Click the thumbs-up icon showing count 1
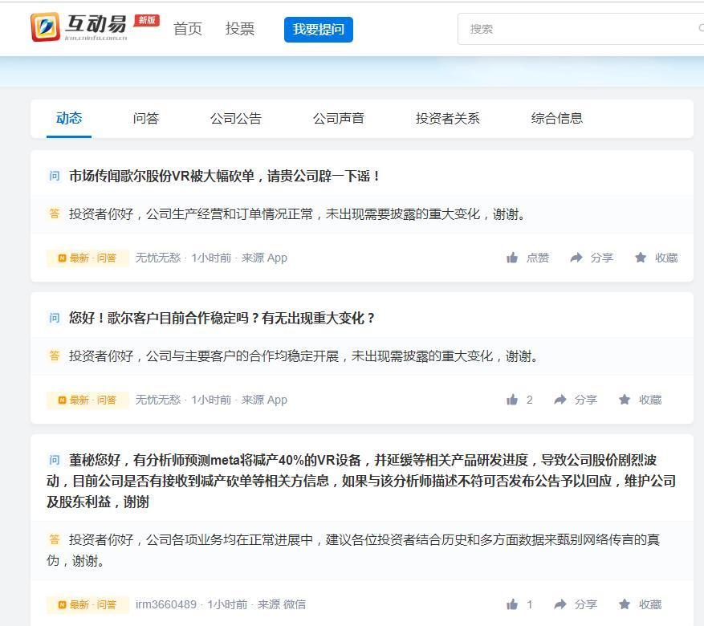The height and width of the screenshot is (626, 704). 515,604
